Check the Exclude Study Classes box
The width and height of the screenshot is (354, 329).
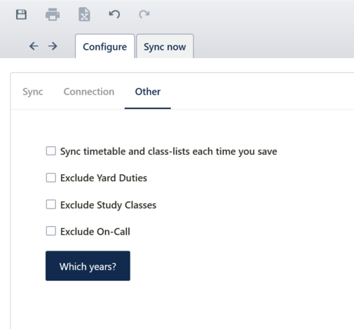coord(51,204)
